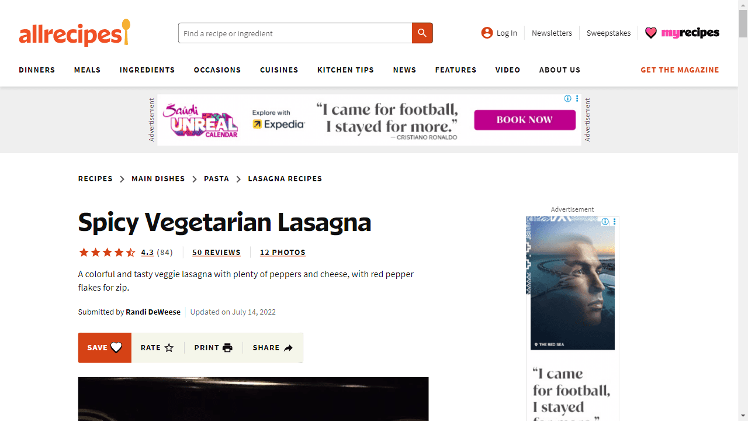This screenshot has height=421, width=748.
Task: Open the 50 REVIEWS link
Action: coord(216,253)
